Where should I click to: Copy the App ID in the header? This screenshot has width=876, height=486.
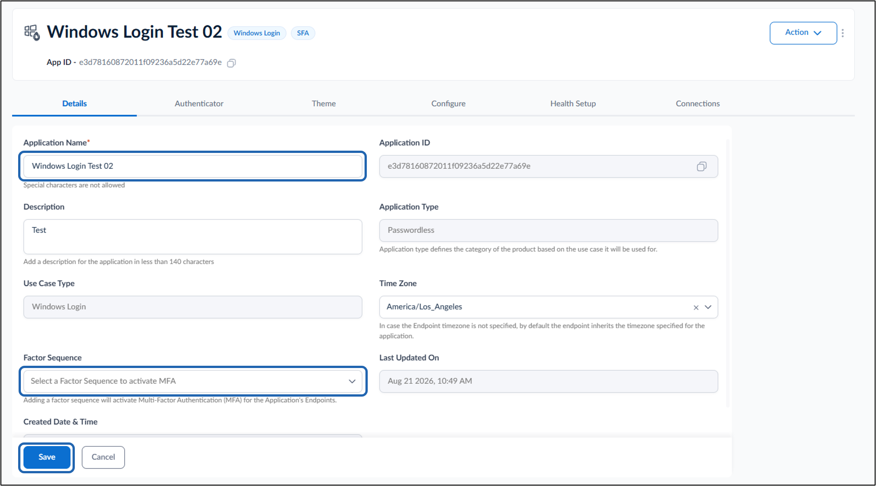pyautogui.click(x=231, y=63)
